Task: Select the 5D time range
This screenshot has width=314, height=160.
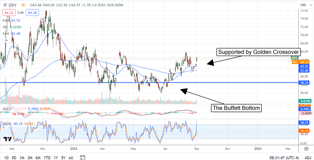Action: (14, 157)
